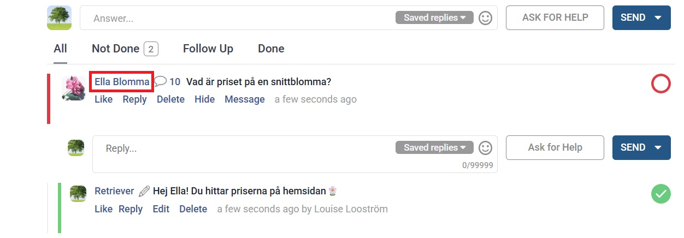The height and width of the screenshot is (238, 684).
Task: Click the comment bubble icon showing 10
Action: [161, 82]
